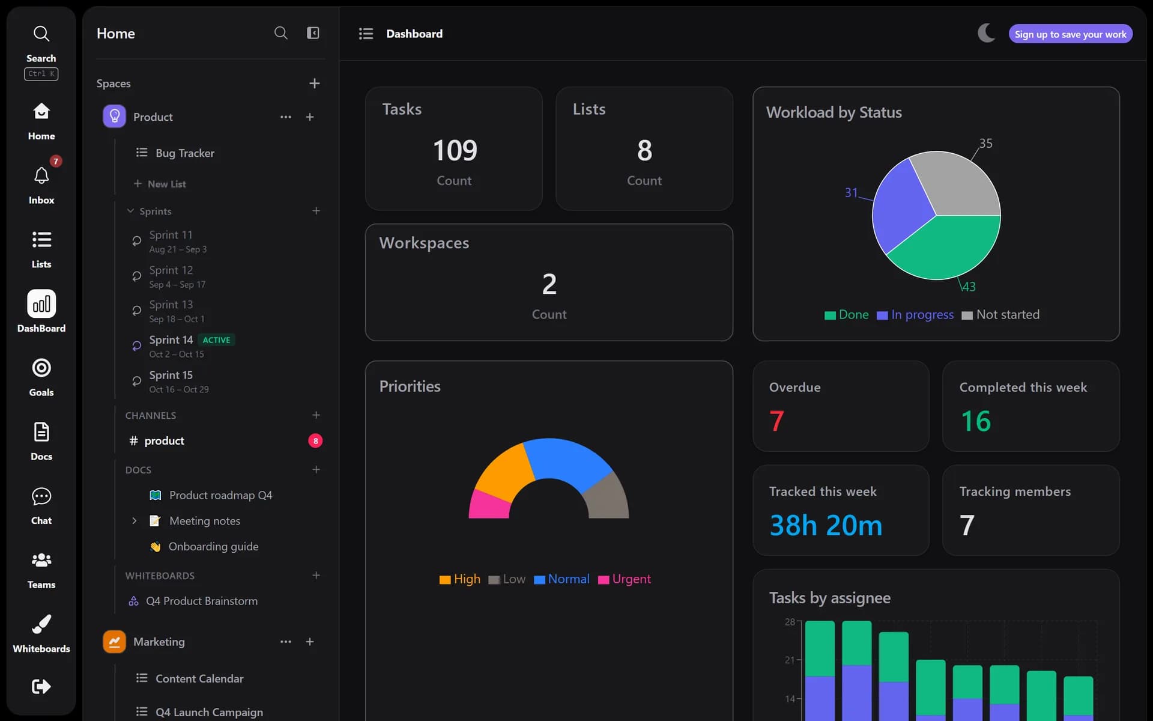Add a new channel with plus
The height and width of the screenshot is (721, 1153).
316,415
